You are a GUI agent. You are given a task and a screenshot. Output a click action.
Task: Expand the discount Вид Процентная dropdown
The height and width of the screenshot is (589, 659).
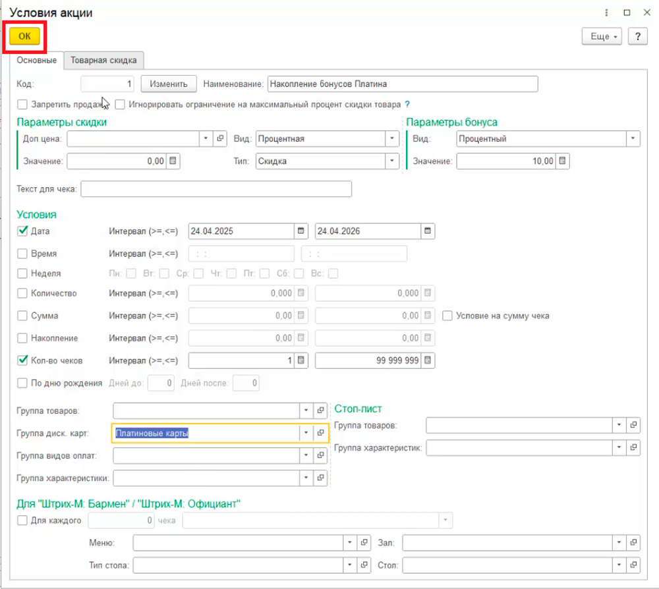click(393, 139)
